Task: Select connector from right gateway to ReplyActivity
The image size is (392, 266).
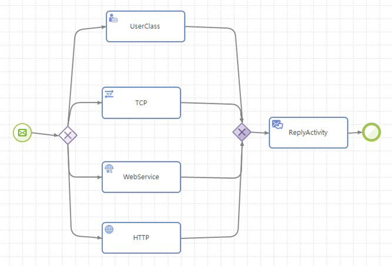Action: click(260, 132)
